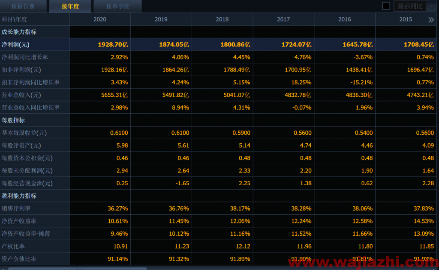Image resolution: width=439 pixels, height=270 pixels.
Task: Select the 产权比率 row label
Action: coord(13,246)
